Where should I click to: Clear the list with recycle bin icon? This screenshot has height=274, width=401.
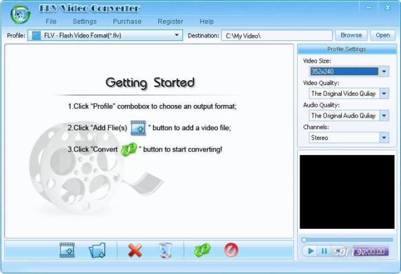click(165, 250)
